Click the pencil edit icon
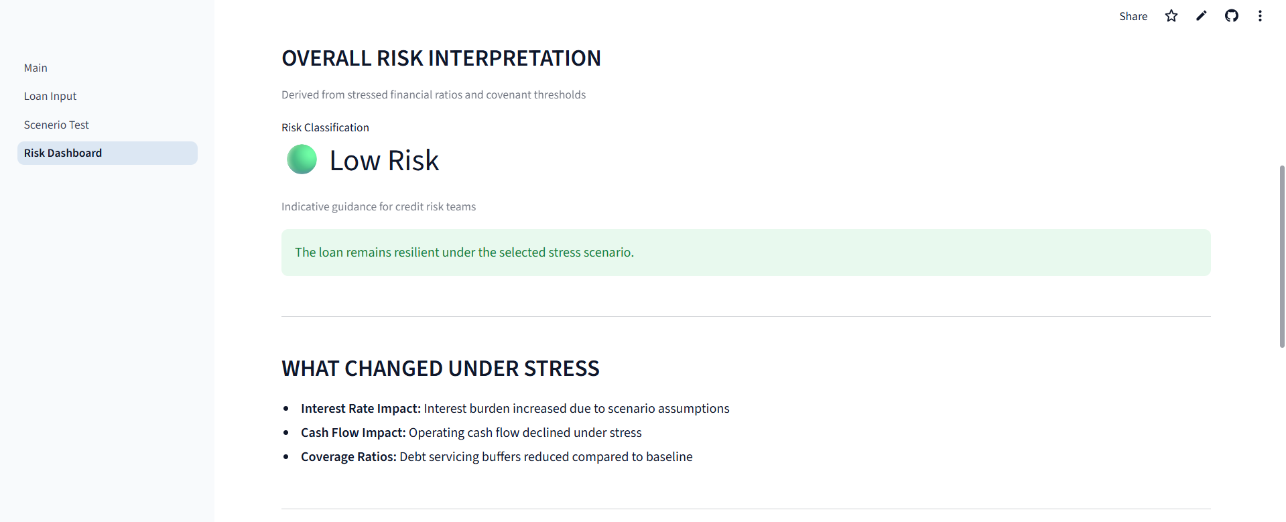 pyautogui.click(x=1201, y=16)
